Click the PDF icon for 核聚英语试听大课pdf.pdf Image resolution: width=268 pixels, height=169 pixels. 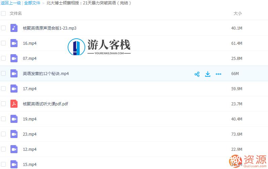coord(14,104)
